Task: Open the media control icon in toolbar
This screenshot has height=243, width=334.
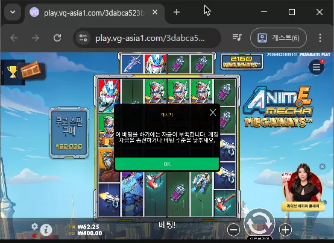Action: 237,38
